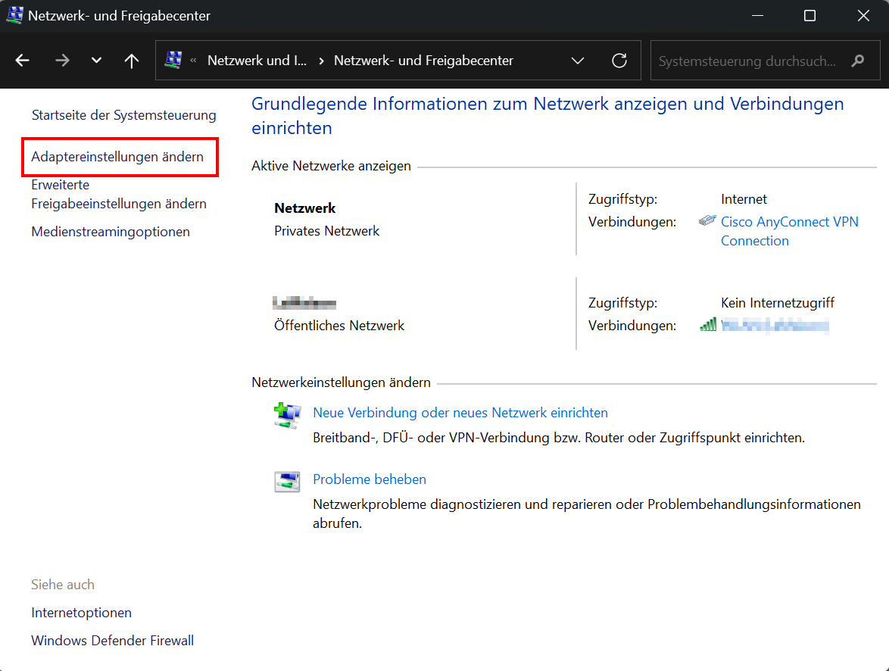Navigate up one level with the up arrow

tap(131, 60)
